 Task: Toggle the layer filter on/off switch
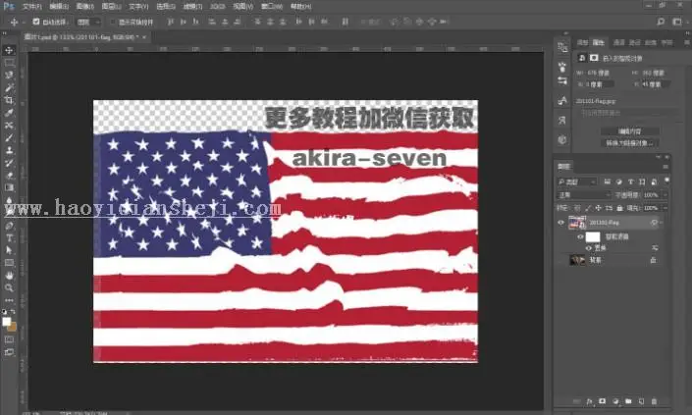pos(665,181)
